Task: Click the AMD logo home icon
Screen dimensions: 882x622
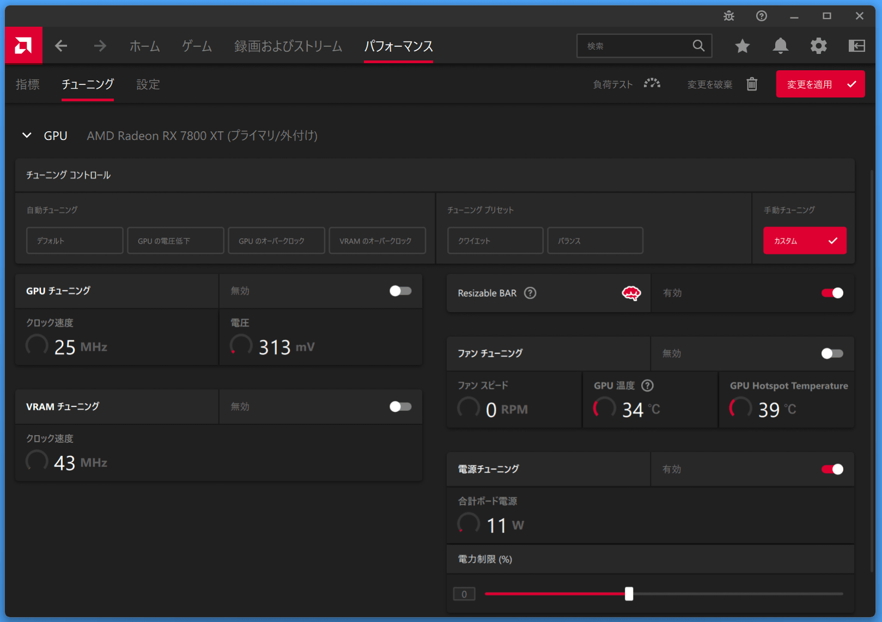Action: (x=23, y=46)
